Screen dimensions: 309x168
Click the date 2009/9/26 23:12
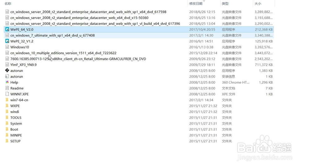[x=202, y=59]
